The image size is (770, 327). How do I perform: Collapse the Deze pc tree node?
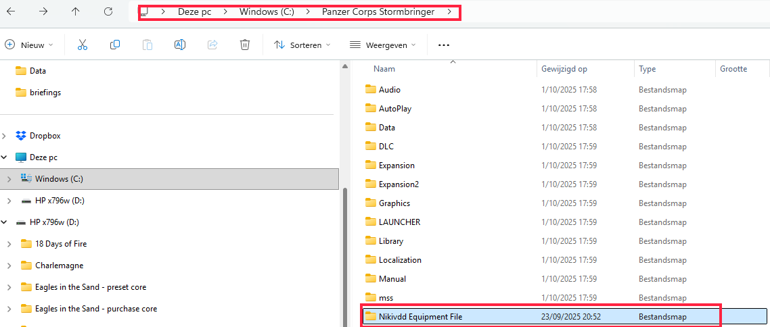[x=5, y=157]
